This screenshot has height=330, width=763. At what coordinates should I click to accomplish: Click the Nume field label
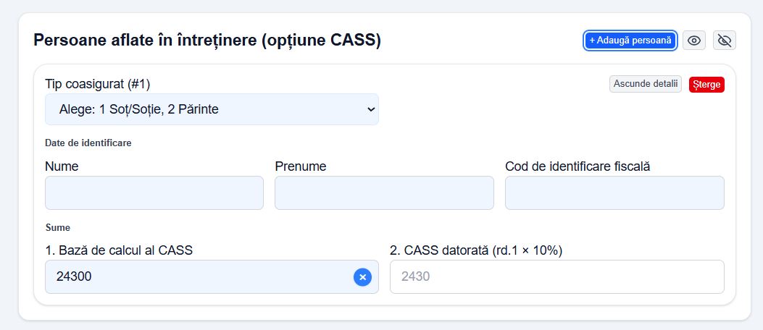click(62, 166)
